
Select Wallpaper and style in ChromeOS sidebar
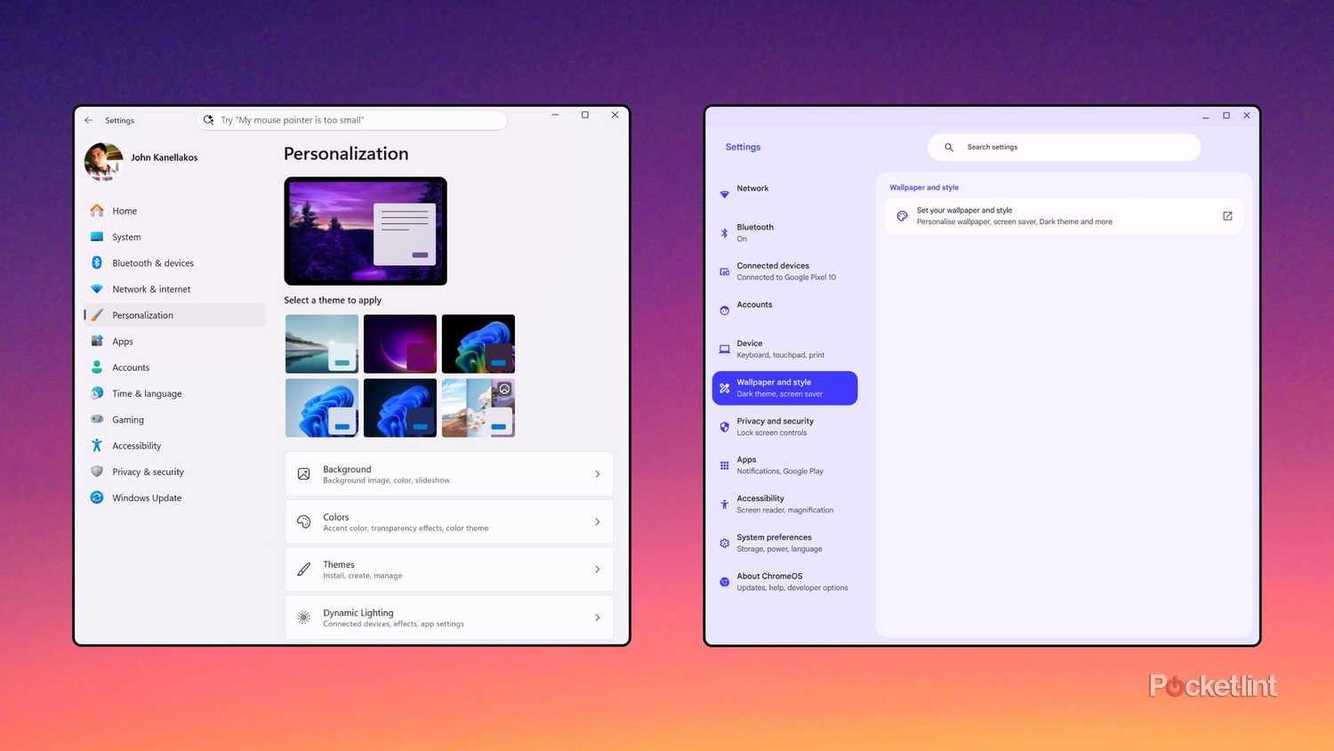coord(784,388)
